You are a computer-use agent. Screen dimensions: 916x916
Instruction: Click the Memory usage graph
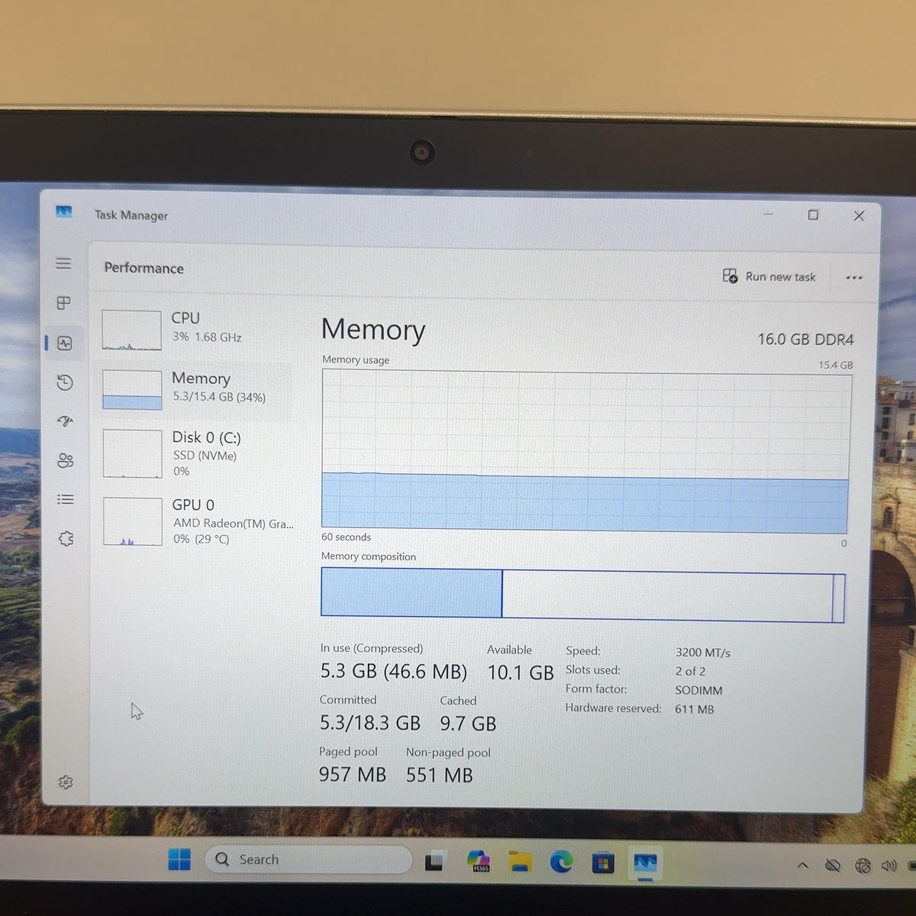(585, 452)
